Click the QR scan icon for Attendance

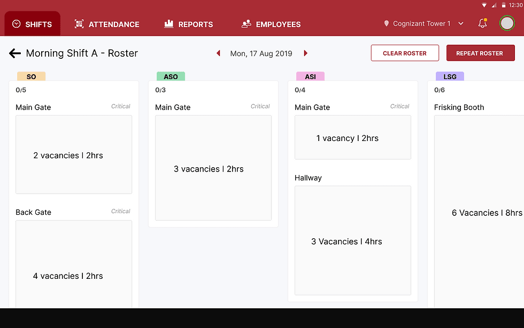tap(79, 24)
